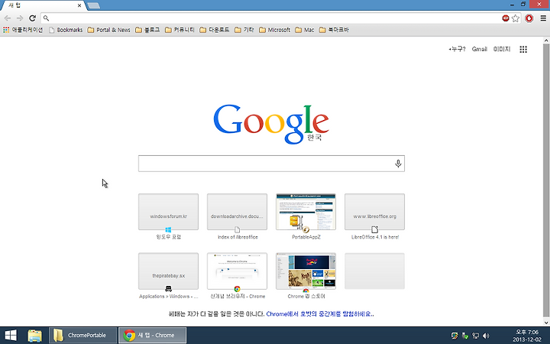Screen dimensions: 550x344
Task: Click the Google logo
Action: [271, 124]
